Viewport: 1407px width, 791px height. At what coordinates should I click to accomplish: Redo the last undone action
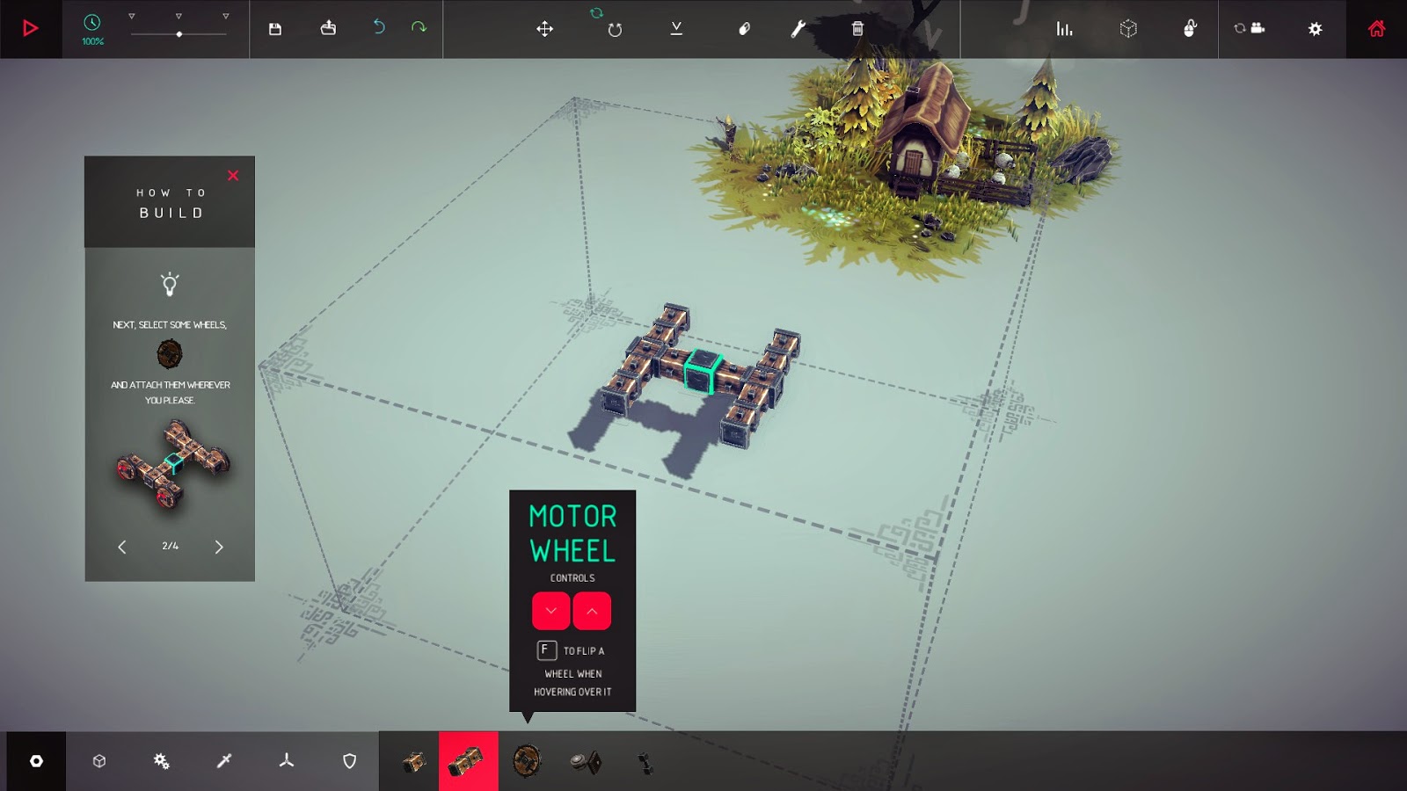[419, 27]
